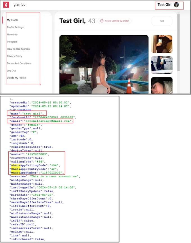
Task: Click the Test Girl name in header
Action: pos(165,5)
